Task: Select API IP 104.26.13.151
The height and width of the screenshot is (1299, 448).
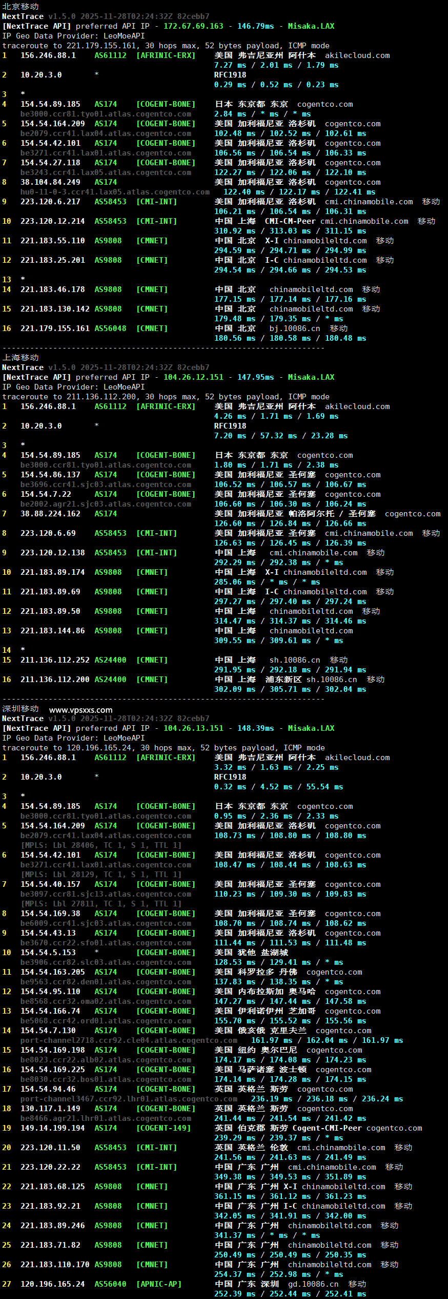Action: coord(193,728)
